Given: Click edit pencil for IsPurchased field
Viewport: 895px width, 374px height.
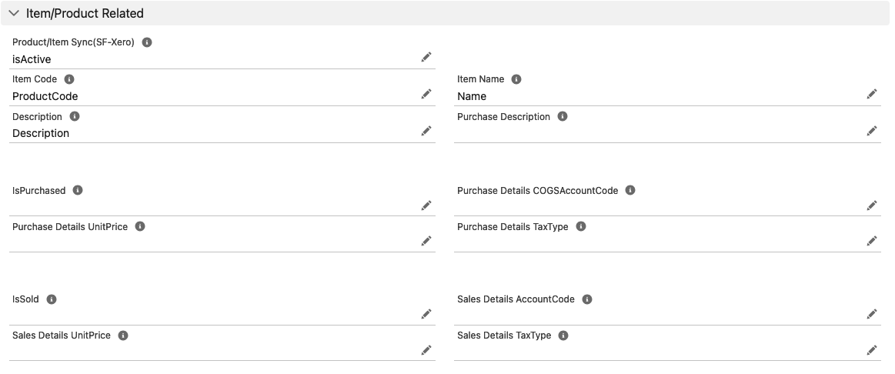Looking at the screenshot, I should (x=426, y=205).
